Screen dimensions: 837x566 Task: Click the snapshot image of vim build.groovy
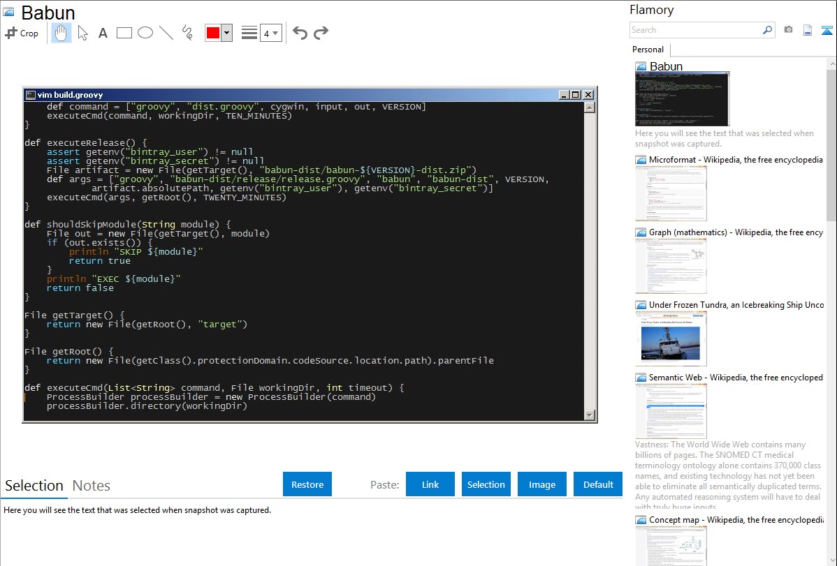tap(310, 255)
